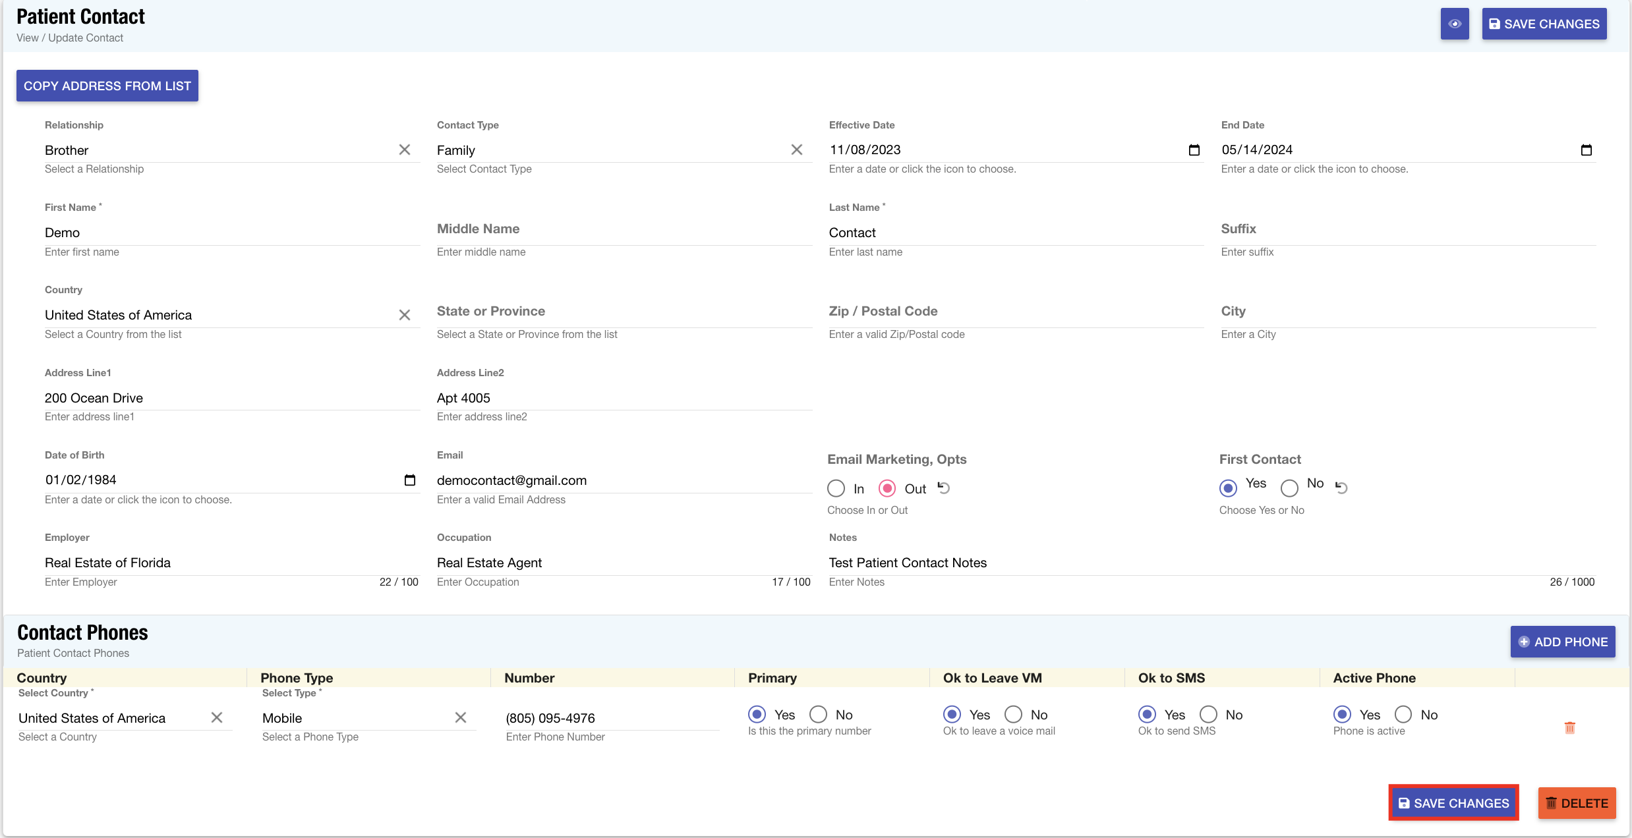
Task: Delete phone row with trash icon
Action: pos(1570,728)
